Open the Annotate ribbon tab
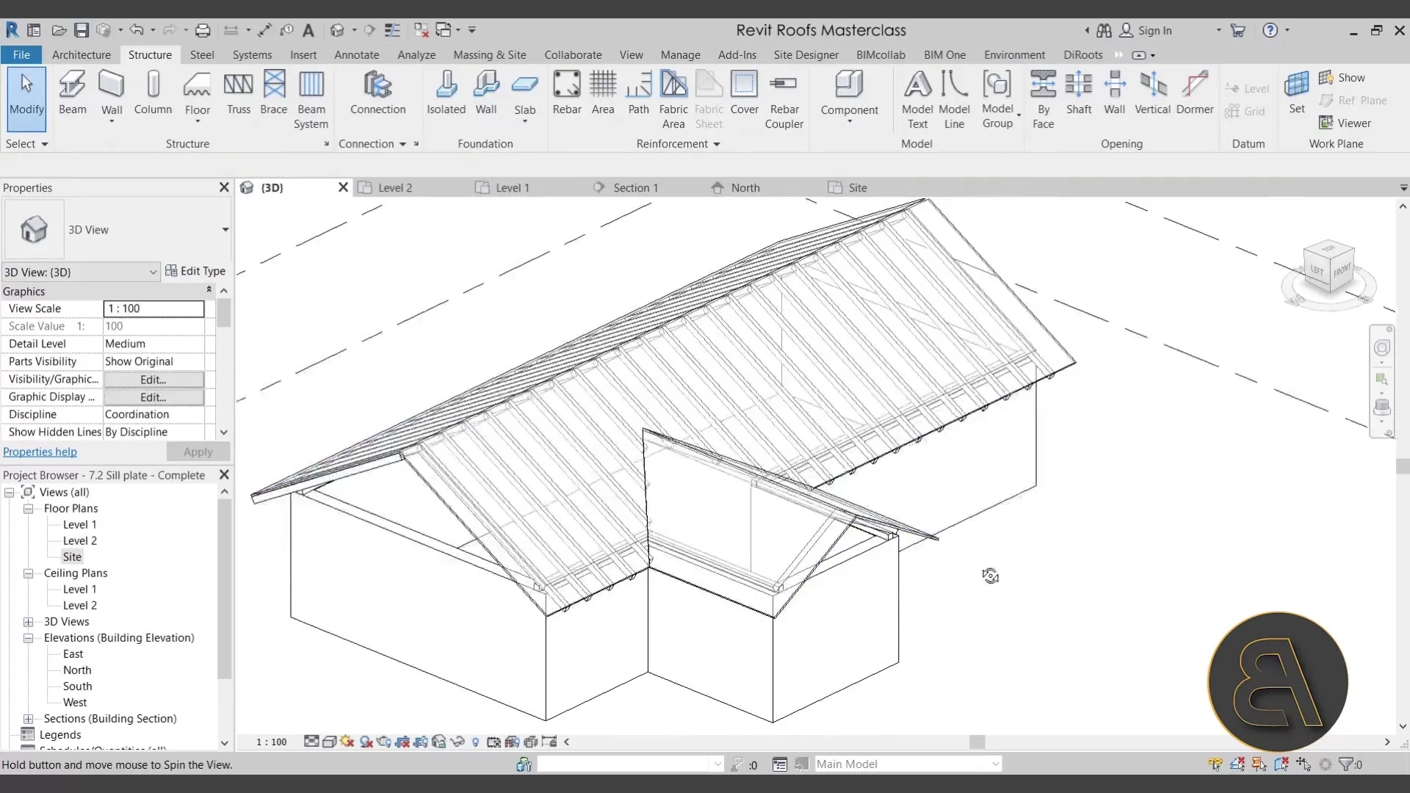The height and width of the screenshot is (793, 1410). tap(356, 55)
